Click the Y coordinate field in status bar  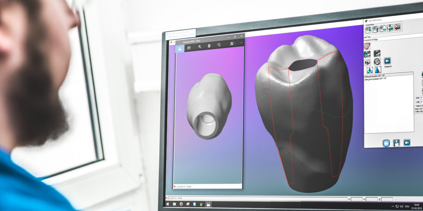(x=372, y=199)
